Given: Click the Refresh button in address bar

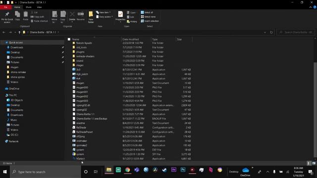Looking at the screenshot, I should pyautogui.click(x=271, y=32).
